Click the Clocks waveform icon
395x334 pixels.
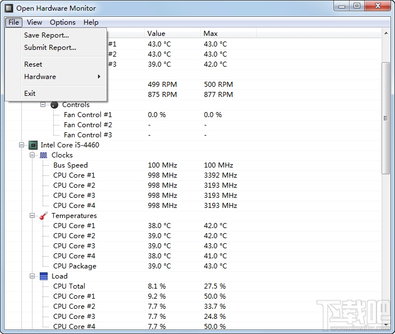pos(43,155)
